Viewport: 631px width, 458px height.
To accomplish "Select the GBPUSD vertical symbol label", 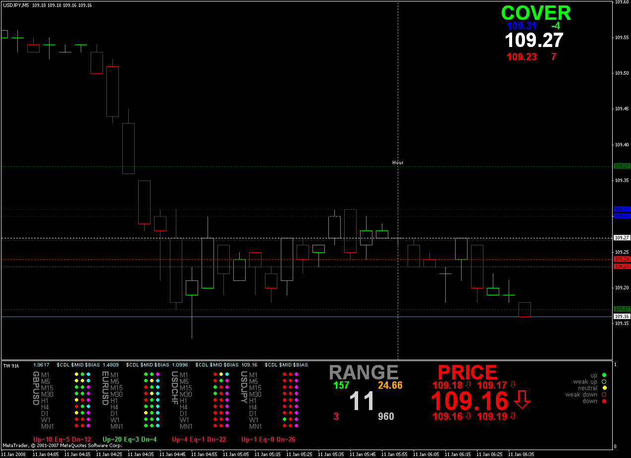I will (36, 388).
